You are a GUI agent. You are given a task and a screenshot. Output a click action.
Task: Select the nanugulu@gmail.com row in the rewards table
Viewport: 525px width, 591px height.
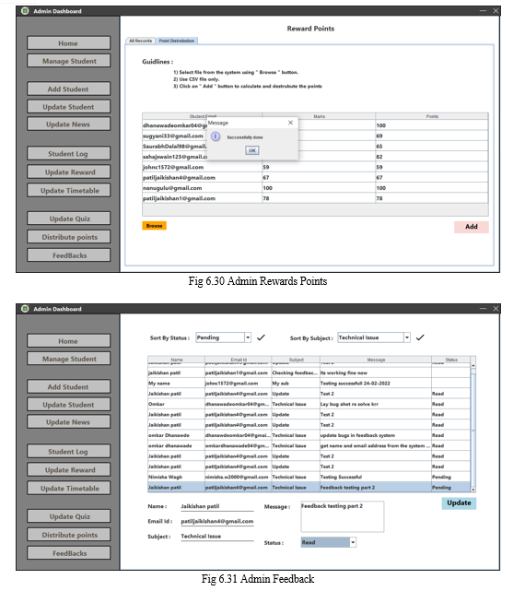[x=315, y=188]
